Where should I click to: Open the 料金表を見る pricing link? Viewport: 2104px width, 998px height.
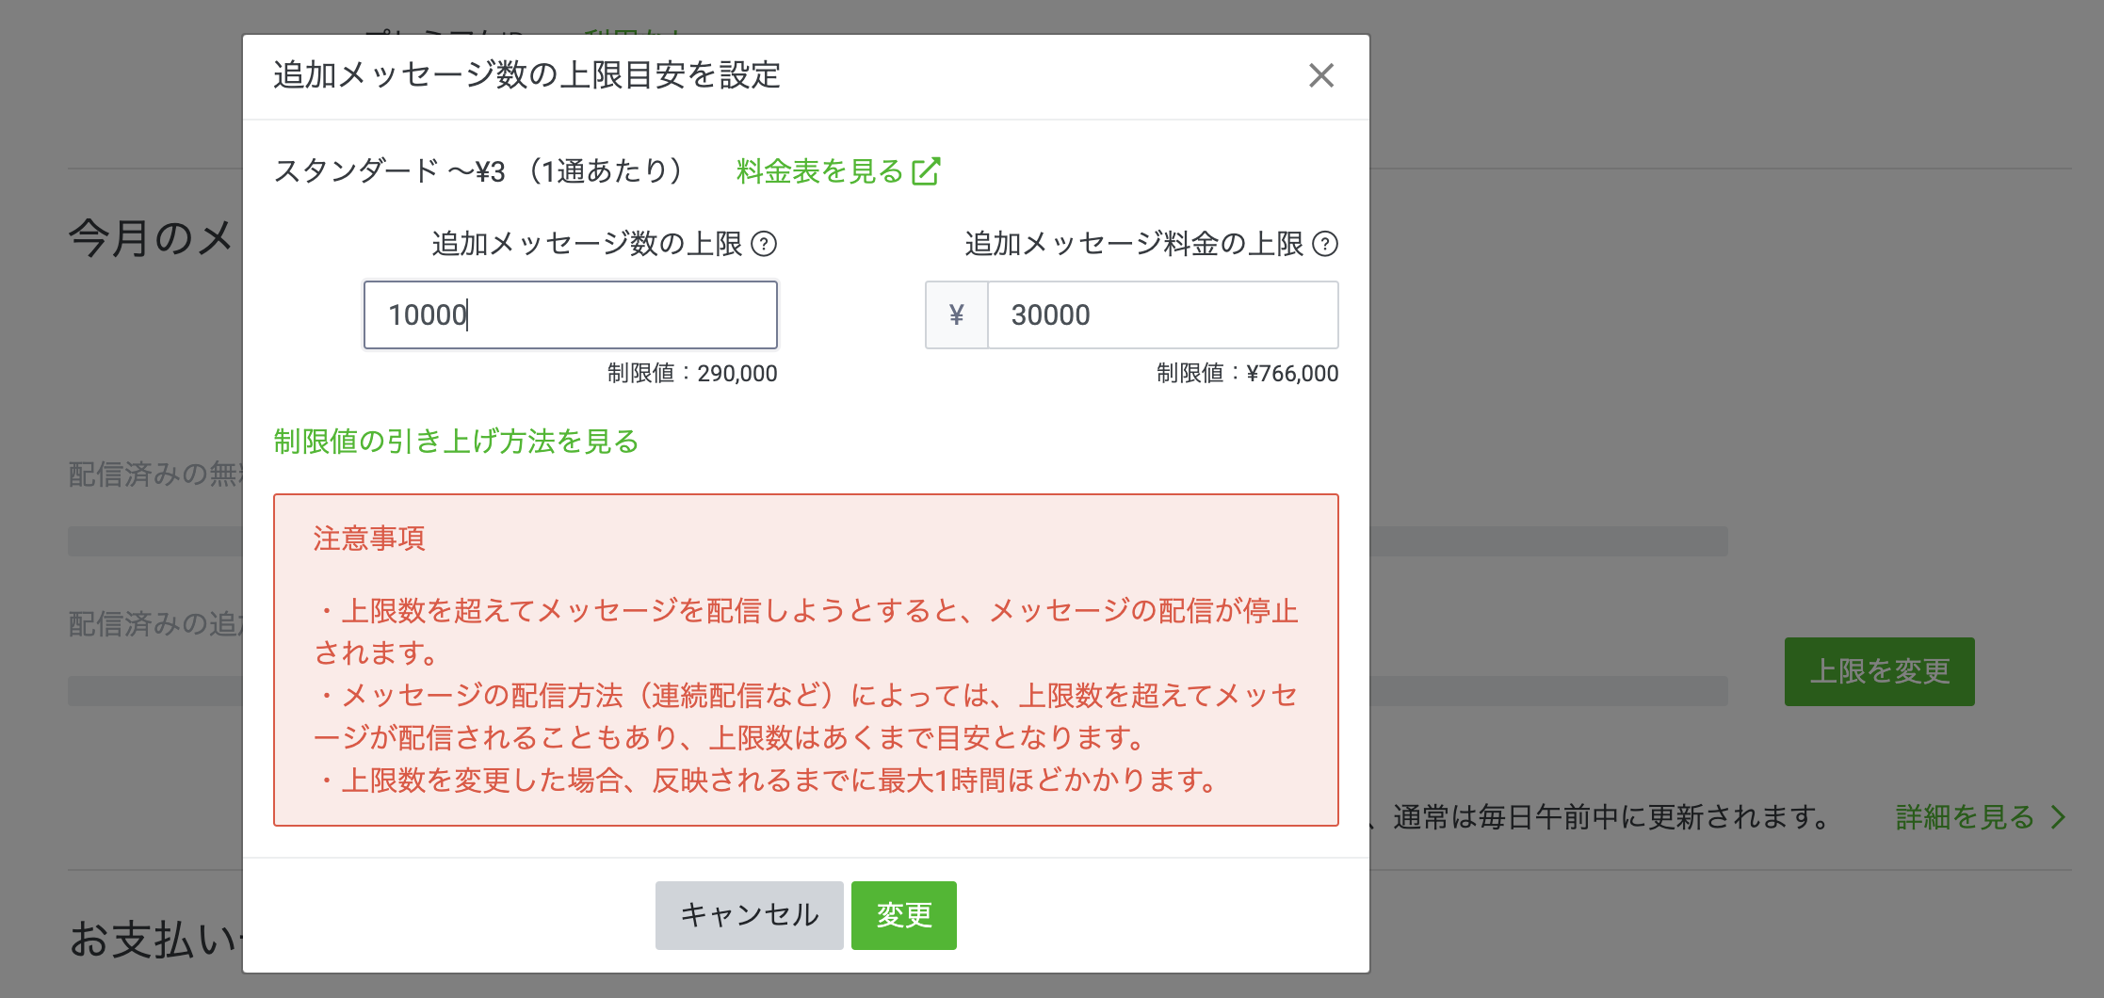point(837,171)
